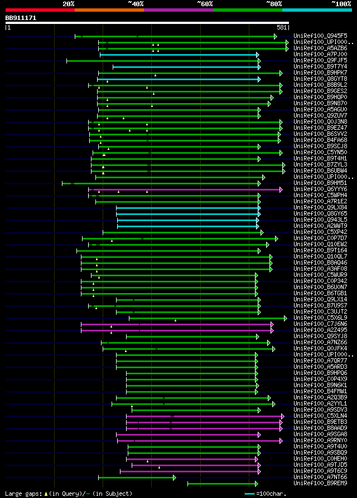357x498 pixels.
Task: Click the purple alignment bar for B9ETB3
Action: coord(205,422)
